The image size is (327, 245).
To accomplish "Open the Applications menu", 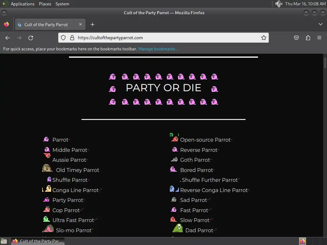I will (x=23, y=4).
